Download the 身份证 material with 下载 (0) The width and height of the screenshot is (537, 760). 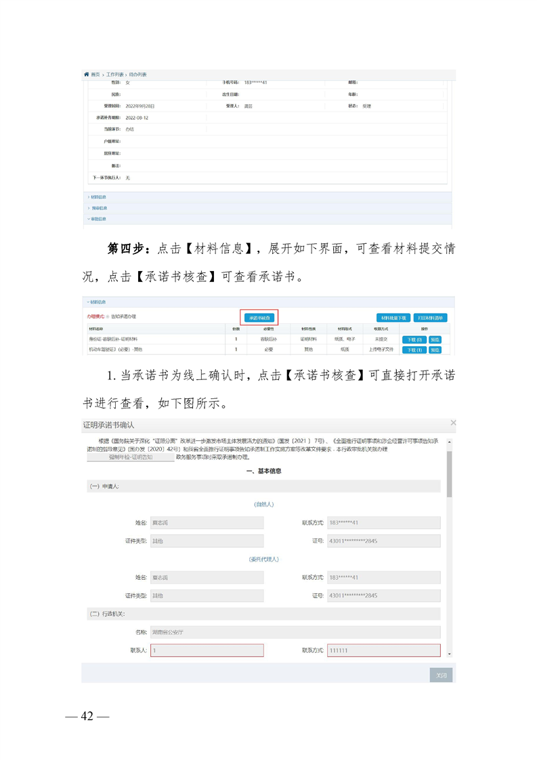point(414,339)
